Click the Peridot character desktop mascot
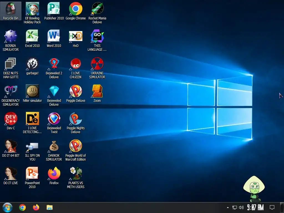The image size is (284, 213). tap(254, 189)
